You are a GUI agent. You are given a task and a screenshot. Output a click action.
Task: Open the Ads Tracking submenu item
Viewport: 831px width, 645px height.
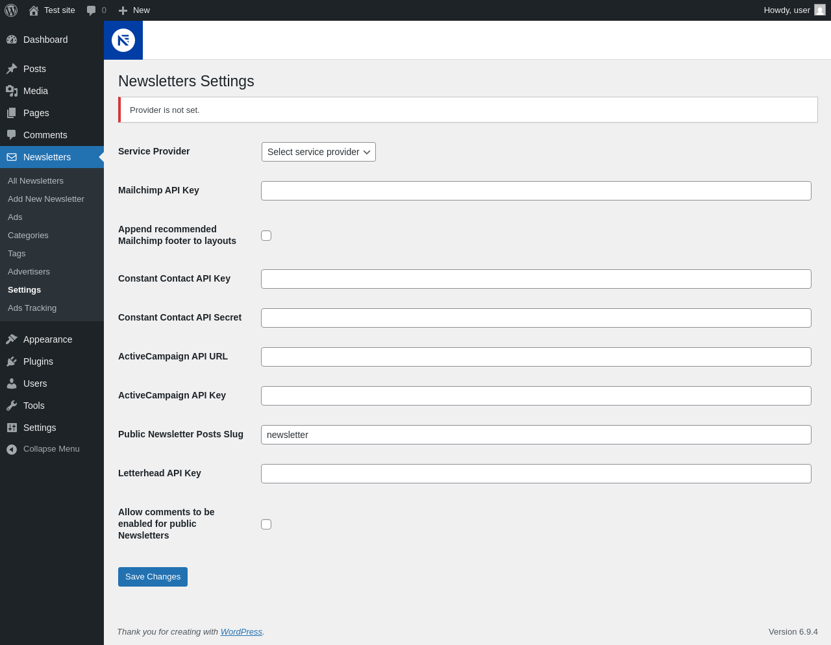click(x=32, y=308)
